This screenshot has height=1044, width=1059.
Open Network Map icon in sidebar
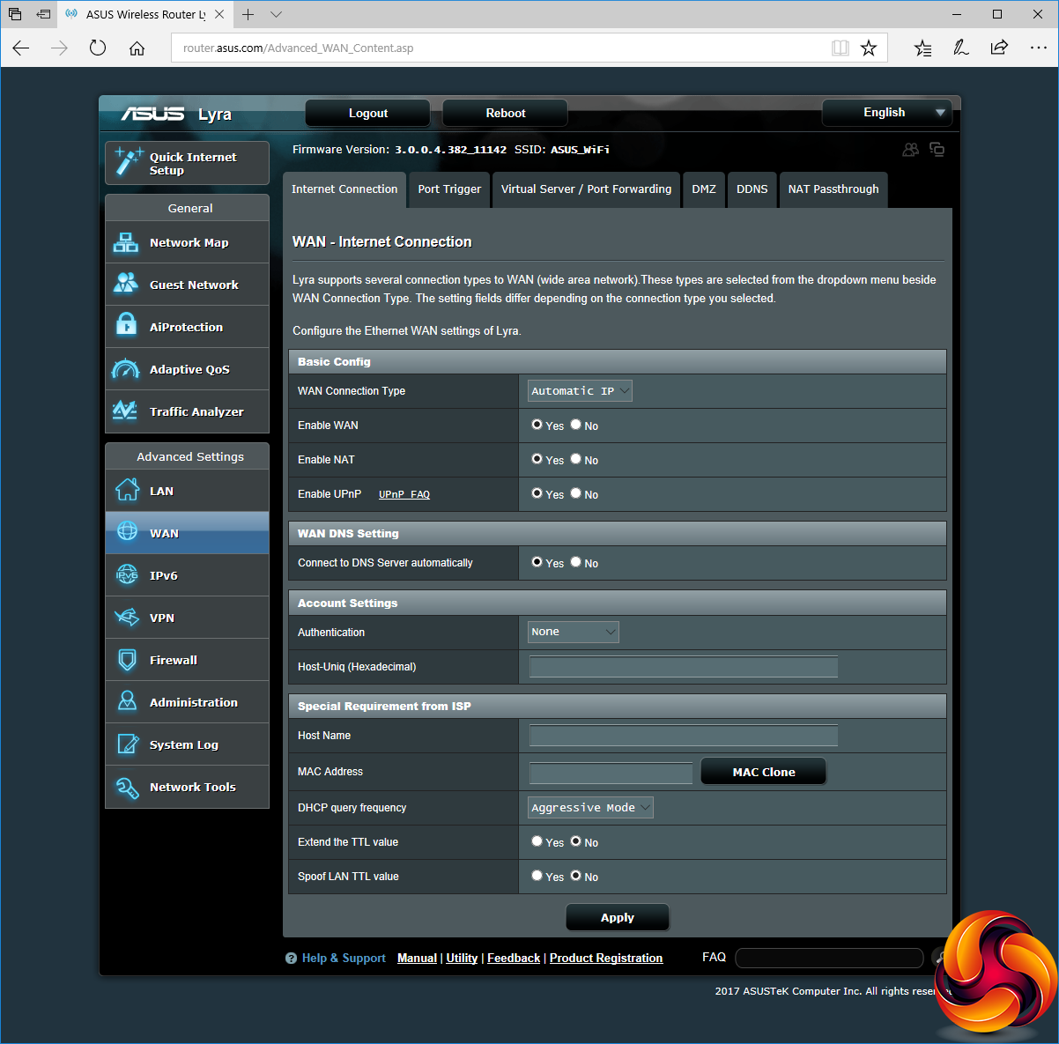click(126, 242)
